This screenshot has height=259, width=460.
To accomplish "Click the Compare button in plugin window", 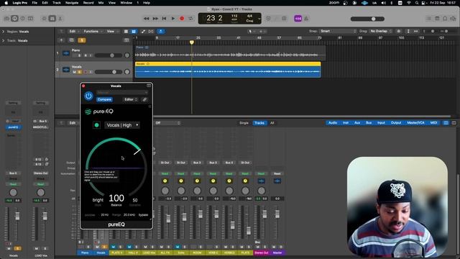I will (x=104, y=99).
